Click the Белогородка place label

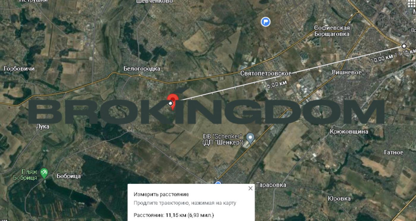point(142,69)
